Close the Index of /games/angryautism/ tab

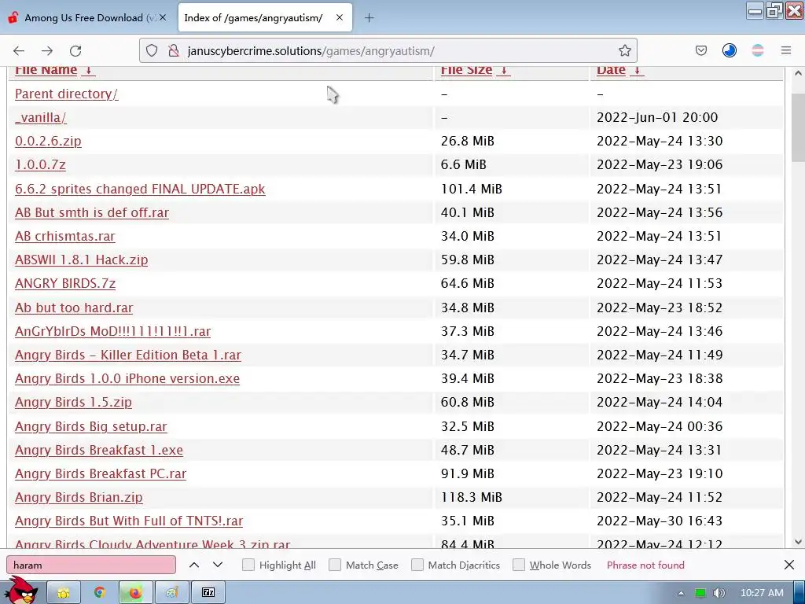pos(340,17)
